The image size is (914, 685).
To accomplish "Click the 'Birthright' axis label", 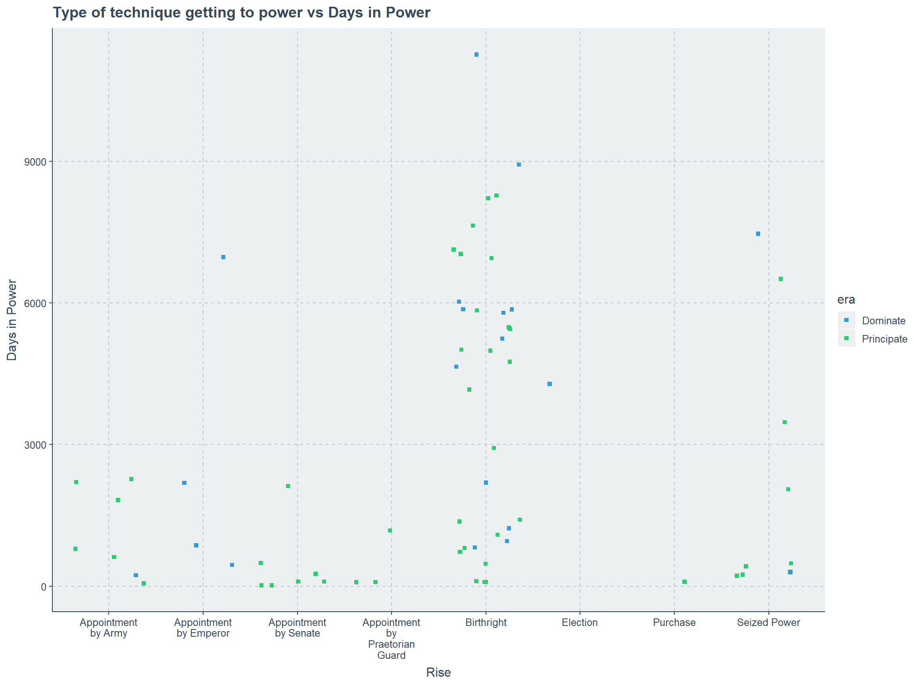I will pyautogui.click(x=486, y=622).
